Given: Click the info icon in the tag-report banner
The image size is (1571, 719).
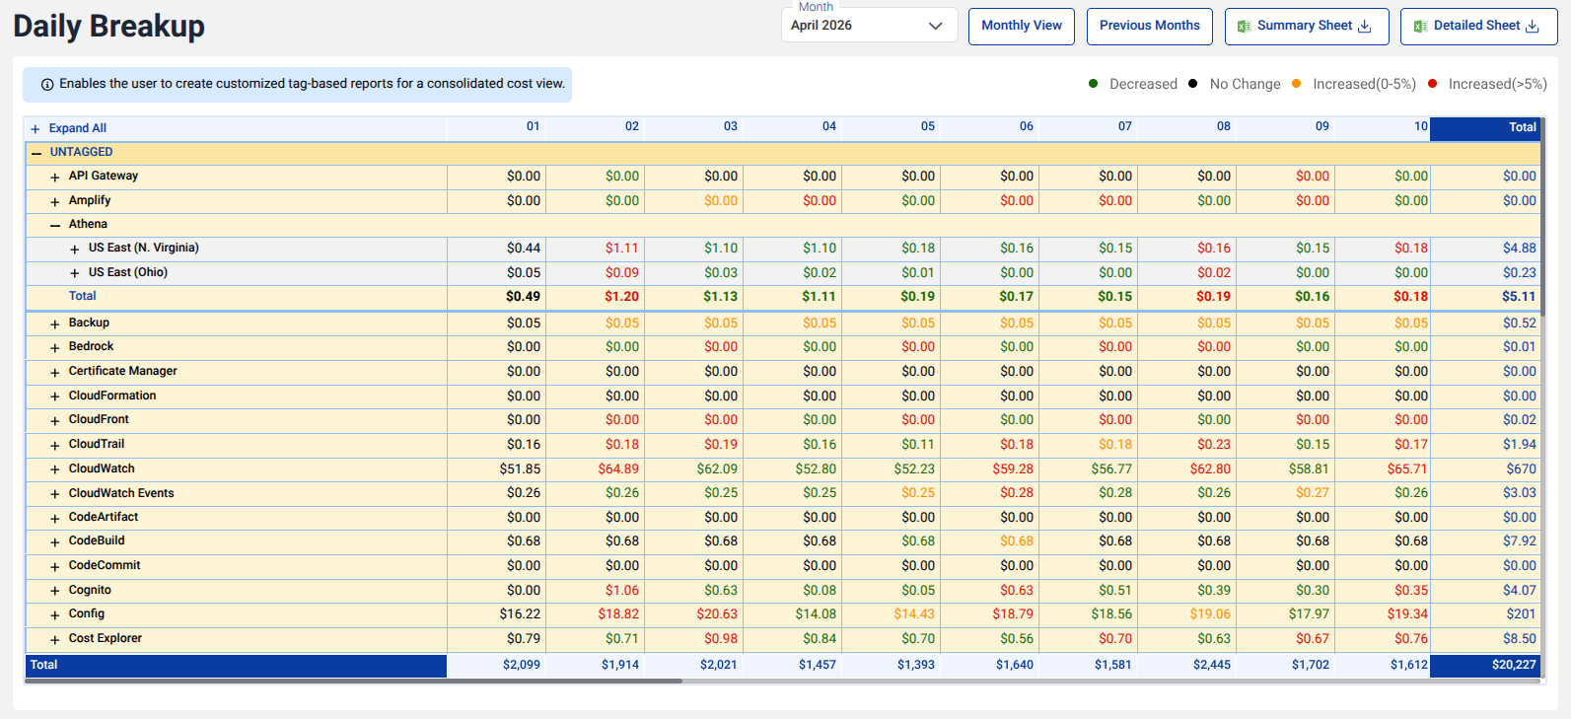Looking at the screenshot, I should (46, 85).
